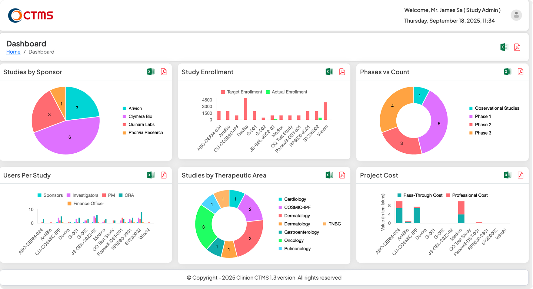Screen dimensions: 533x289
Task: Export Studies by Sponsor to PDF
Action: coord(164,72)
